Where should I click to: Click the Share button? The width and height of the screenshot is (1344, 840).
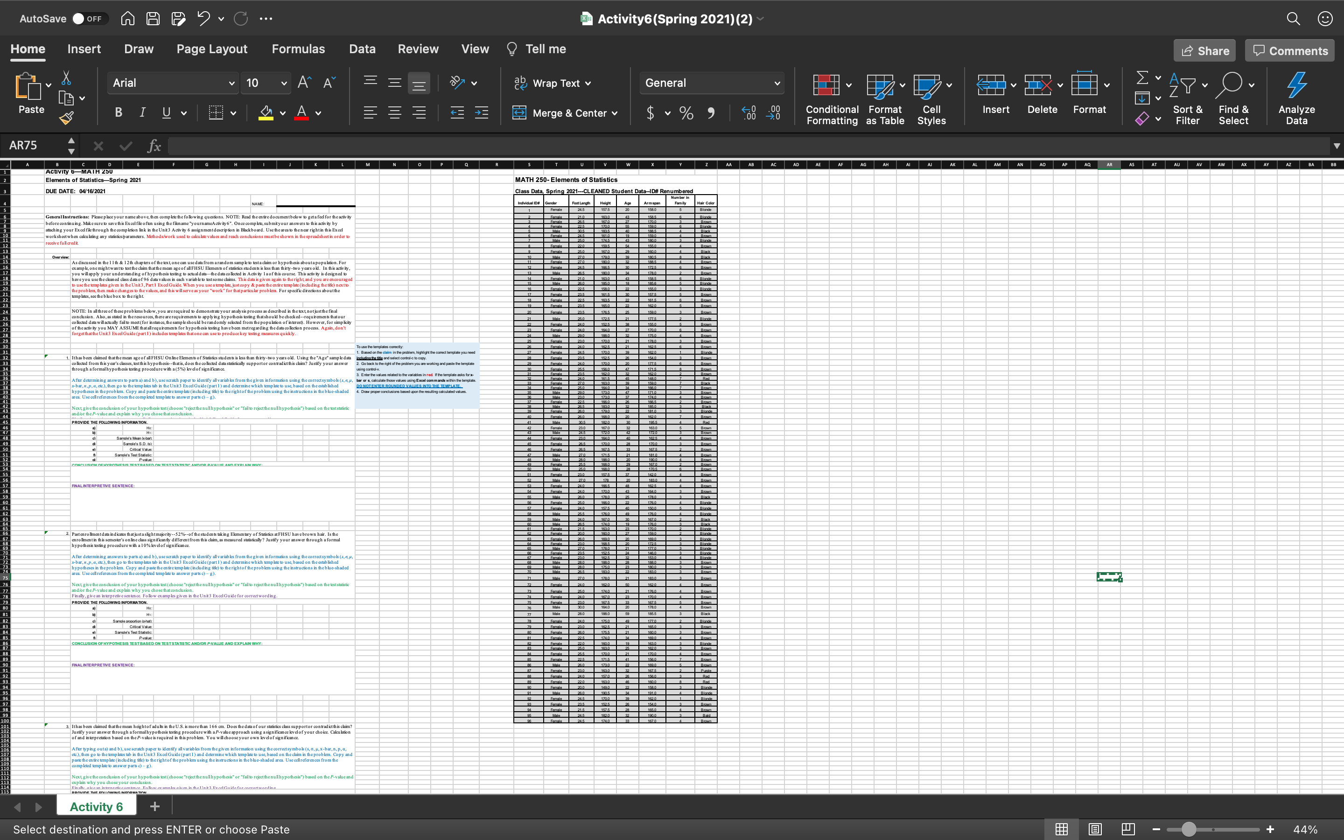(x=1204, y=50)
